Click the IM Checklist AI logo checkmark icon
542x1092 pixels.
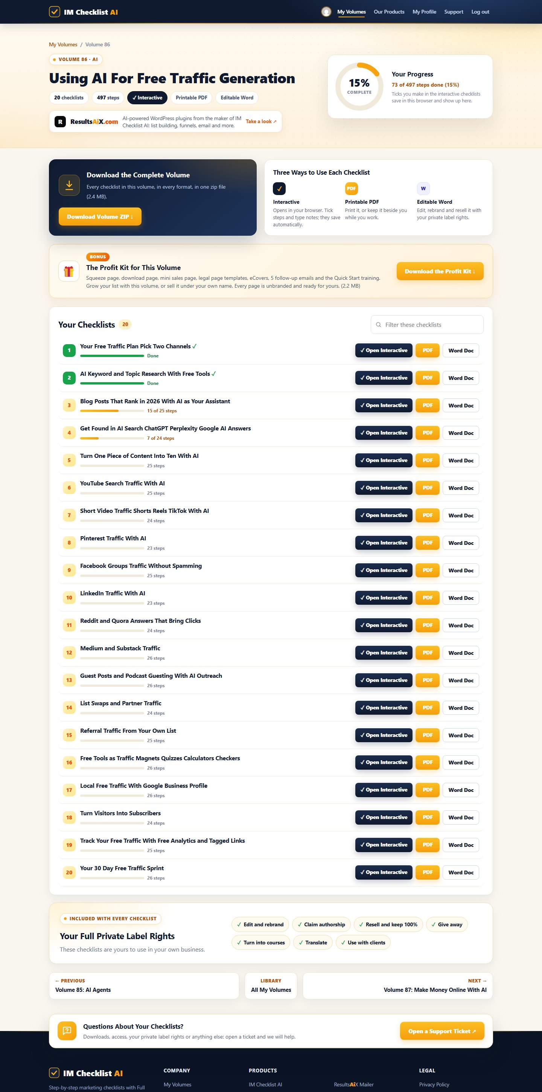tap(54, 12)
